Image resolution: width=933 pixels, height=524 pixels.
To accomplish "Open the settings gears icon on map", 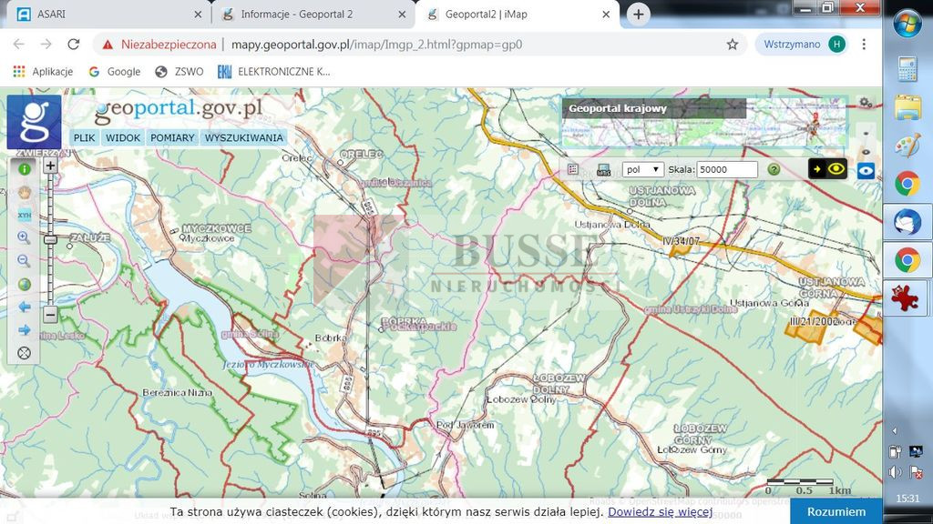I will (866, 104).
